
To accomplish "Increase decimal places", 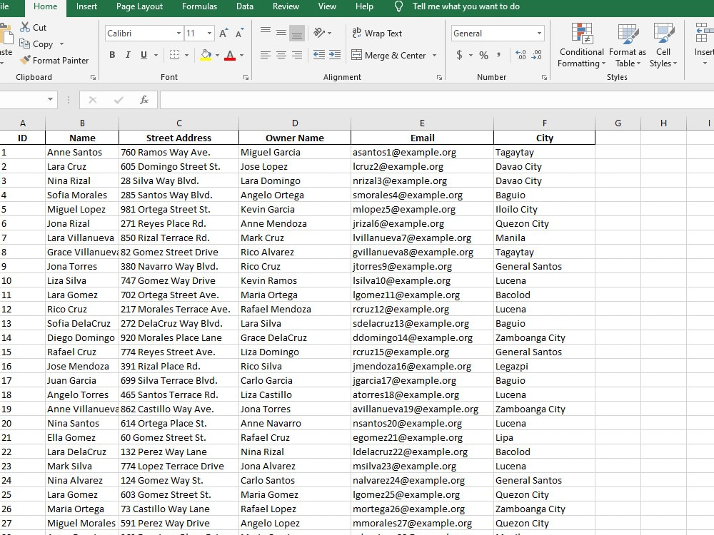I will click(521, 55).
